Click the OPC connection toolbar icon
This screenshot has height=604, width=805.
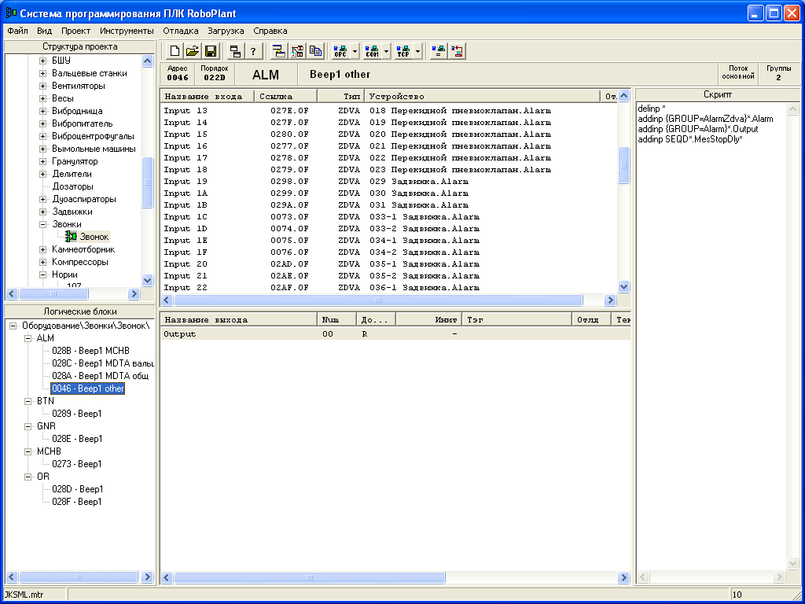pos(340,51)
